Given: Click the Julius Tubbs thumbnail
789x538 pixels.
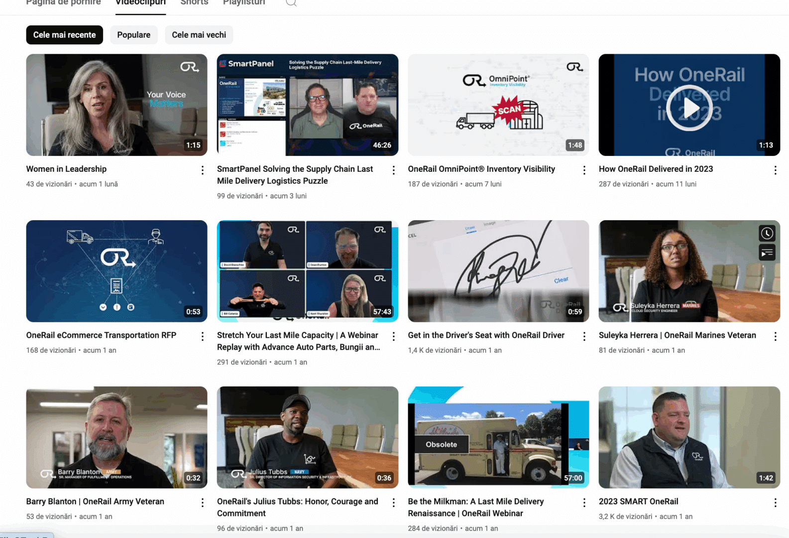Looking at the screenshot, I should 308,437.
